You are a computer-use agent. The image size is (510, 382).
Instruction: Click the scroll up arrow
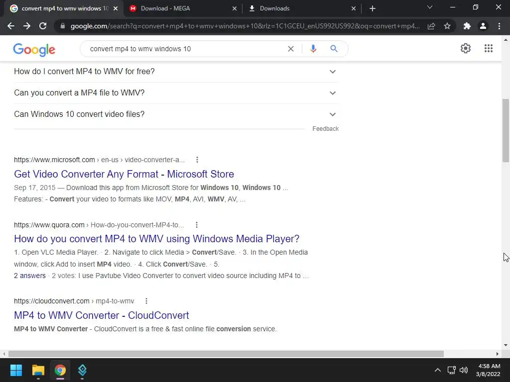coord(506,40)
